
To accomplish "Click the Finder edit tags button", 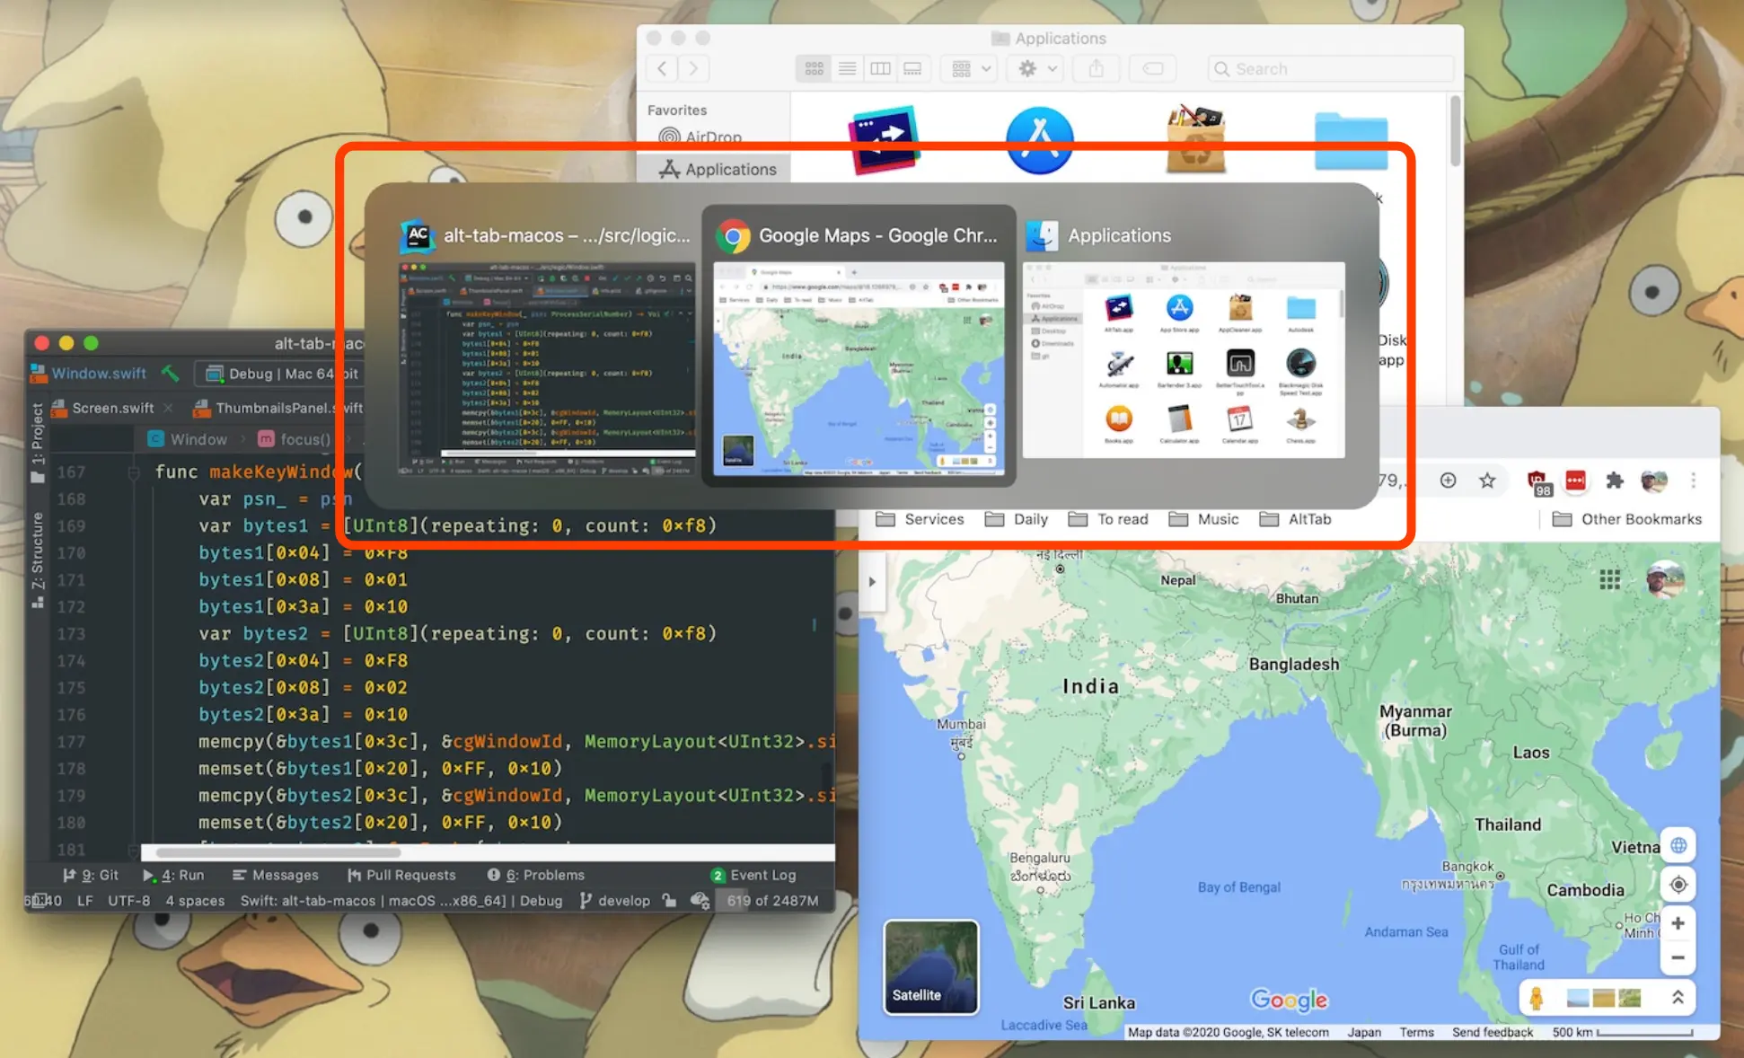I will (1153, 68).
